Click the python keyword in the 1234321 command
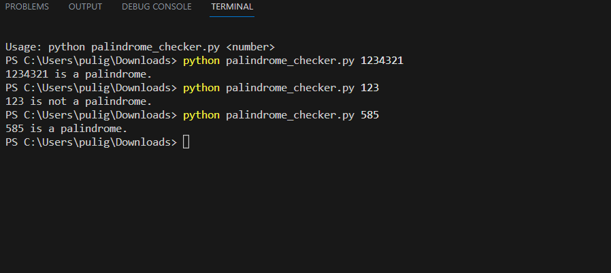 point(201,61)
